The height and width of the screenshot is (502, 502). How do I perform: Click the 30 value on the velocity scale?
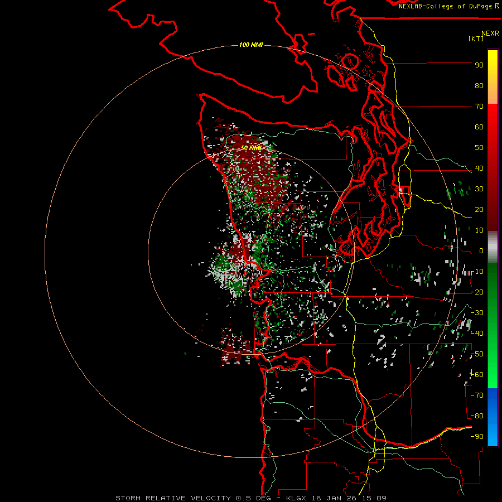(x=479, y=189)
